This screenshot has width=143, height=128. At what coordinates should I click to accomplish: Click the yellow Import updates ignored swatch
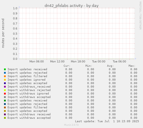(5, 80)
